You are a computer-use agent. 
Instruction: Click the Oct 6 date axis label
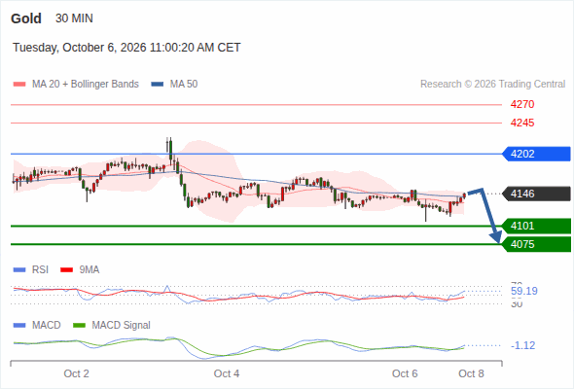coord(405,374)
